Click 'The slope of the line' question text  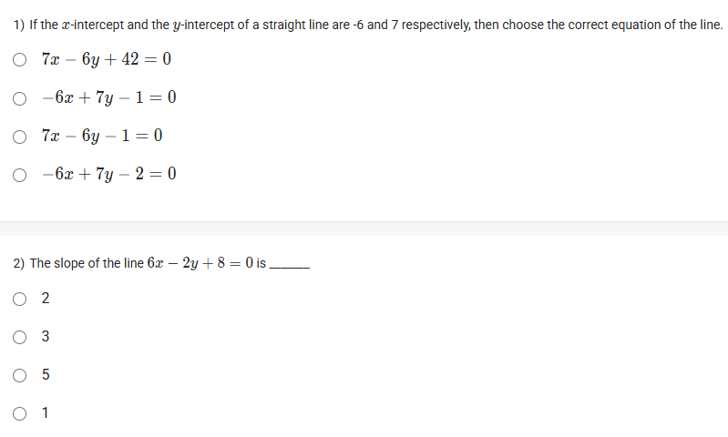click(87, 263)
